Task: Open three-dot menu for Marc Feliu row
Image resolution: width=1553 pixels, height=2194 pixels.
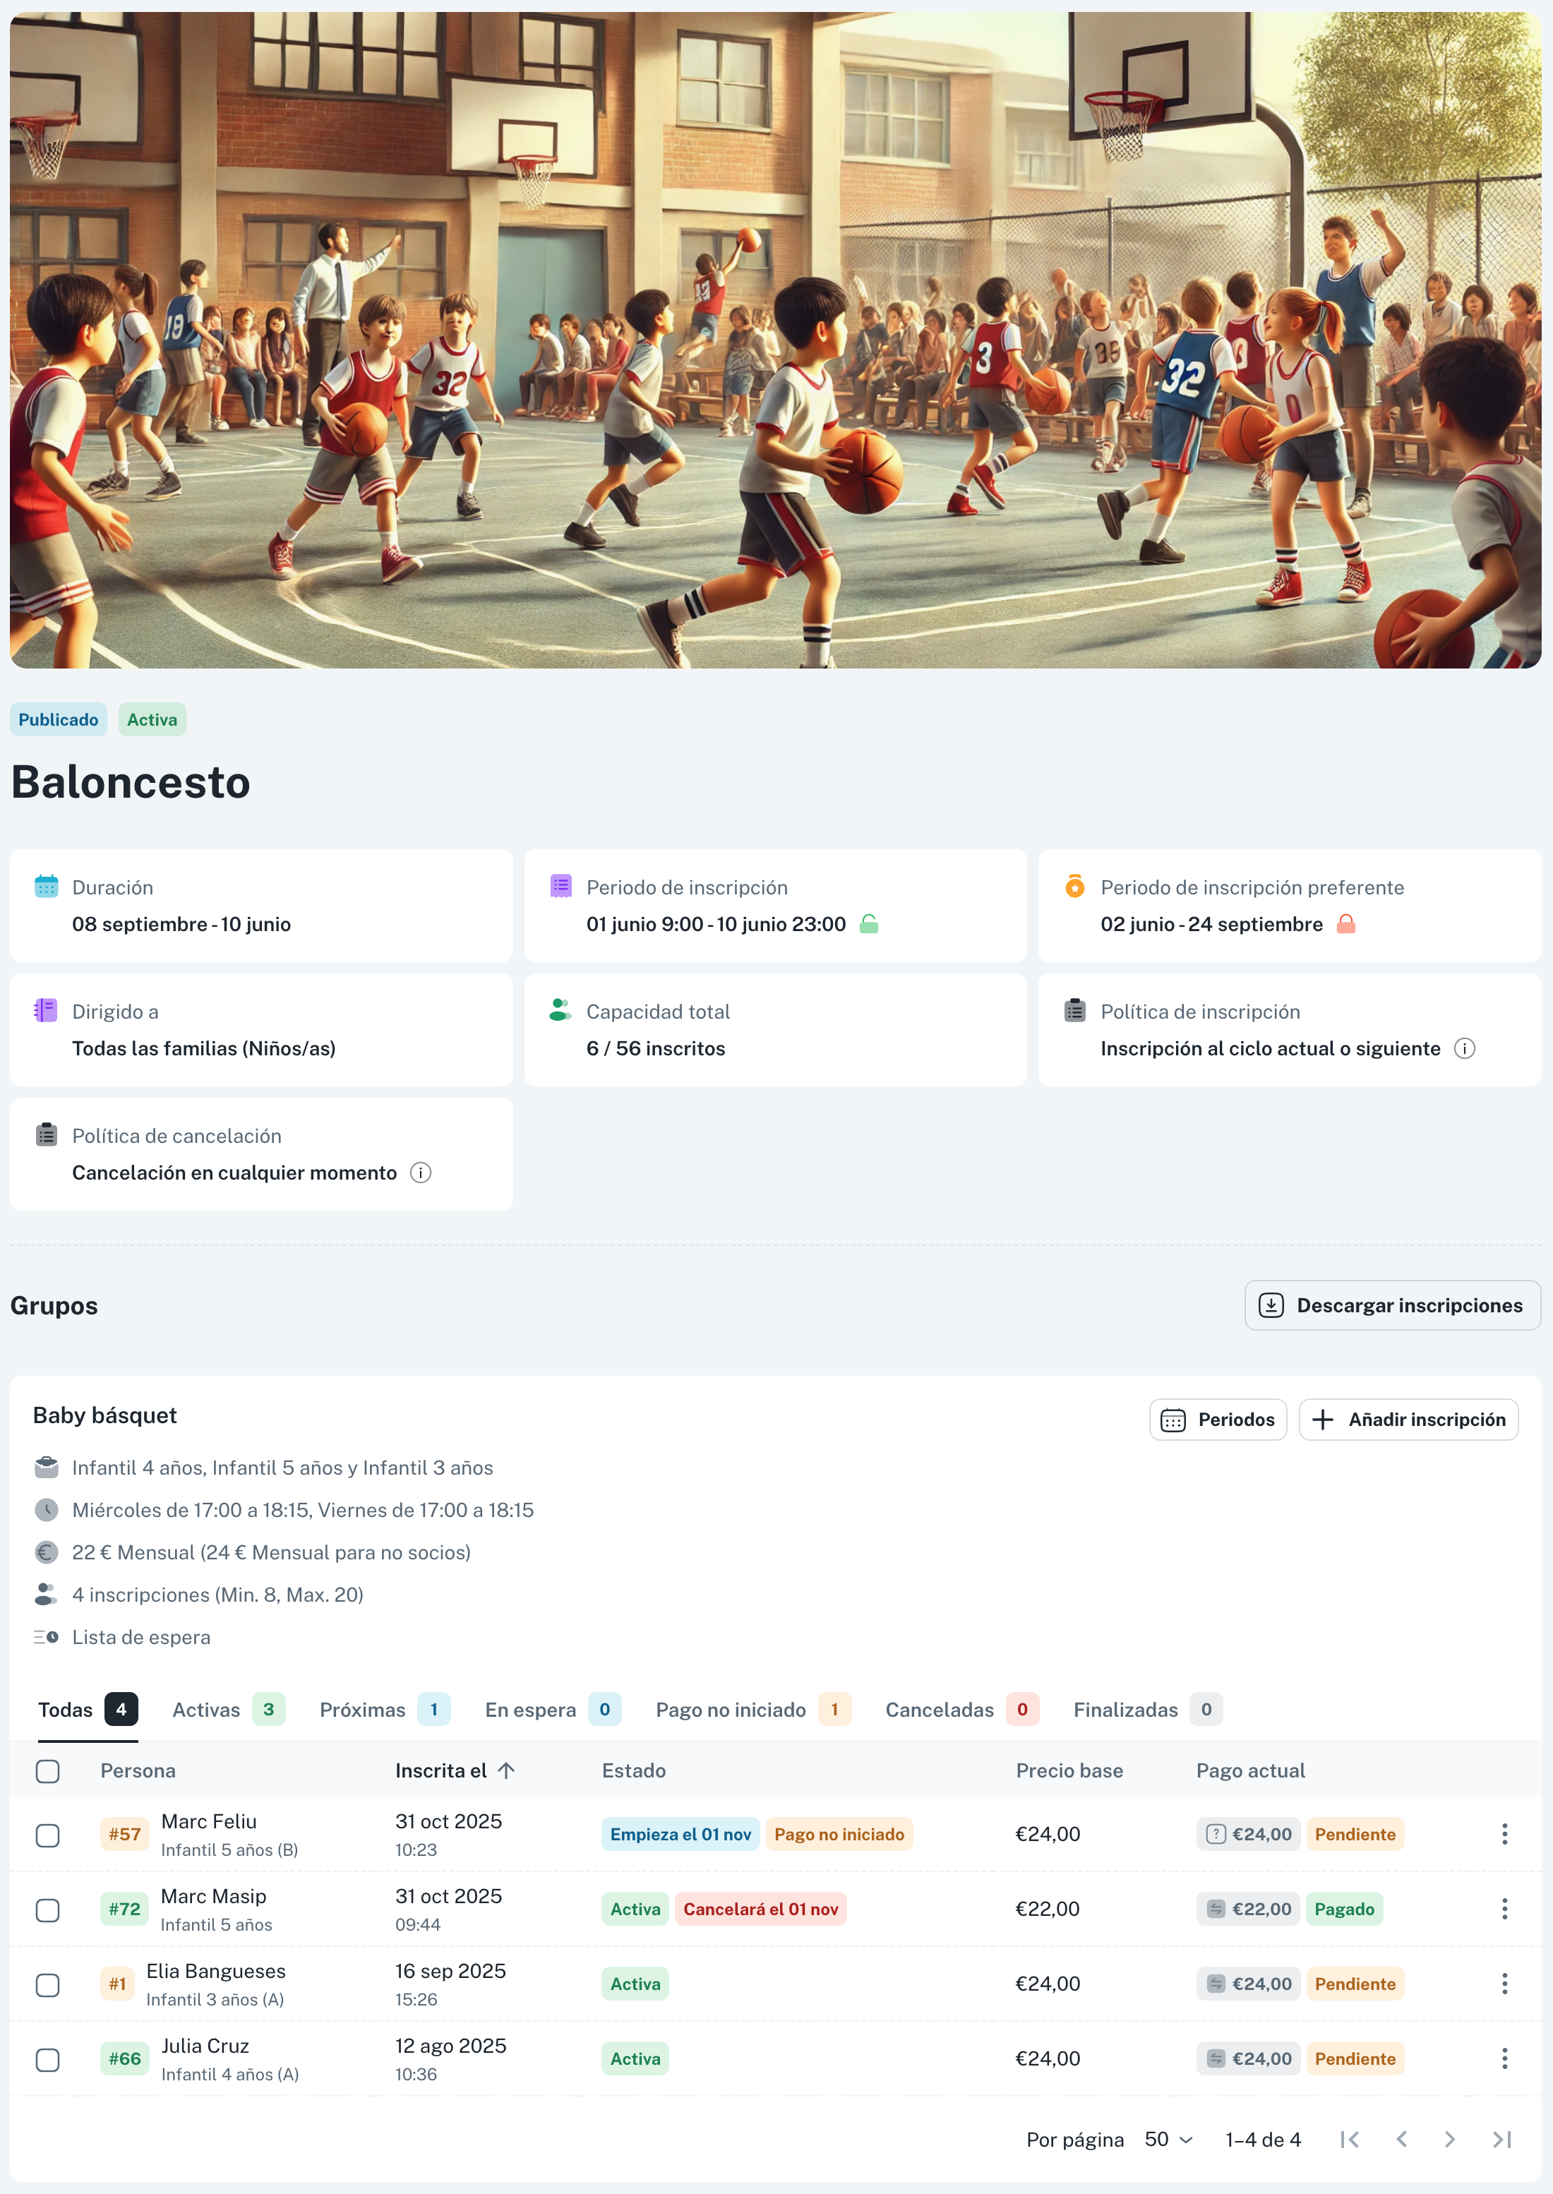Action: pos(1504,1833)
